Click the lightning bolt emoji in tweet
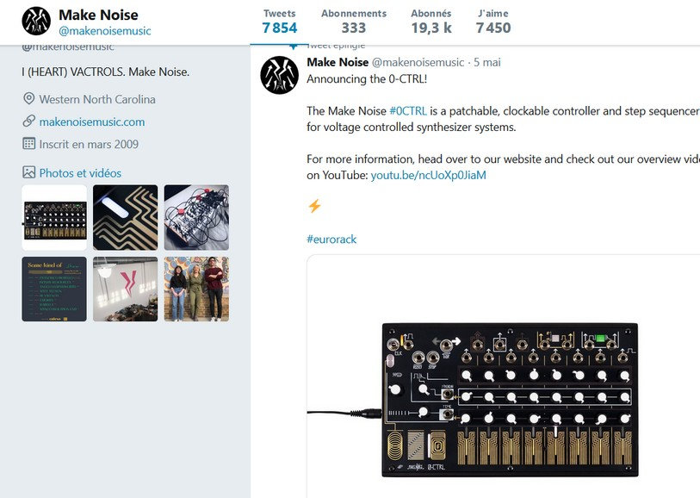Screen dimensions: 700x498 click(x=314, y=206)
